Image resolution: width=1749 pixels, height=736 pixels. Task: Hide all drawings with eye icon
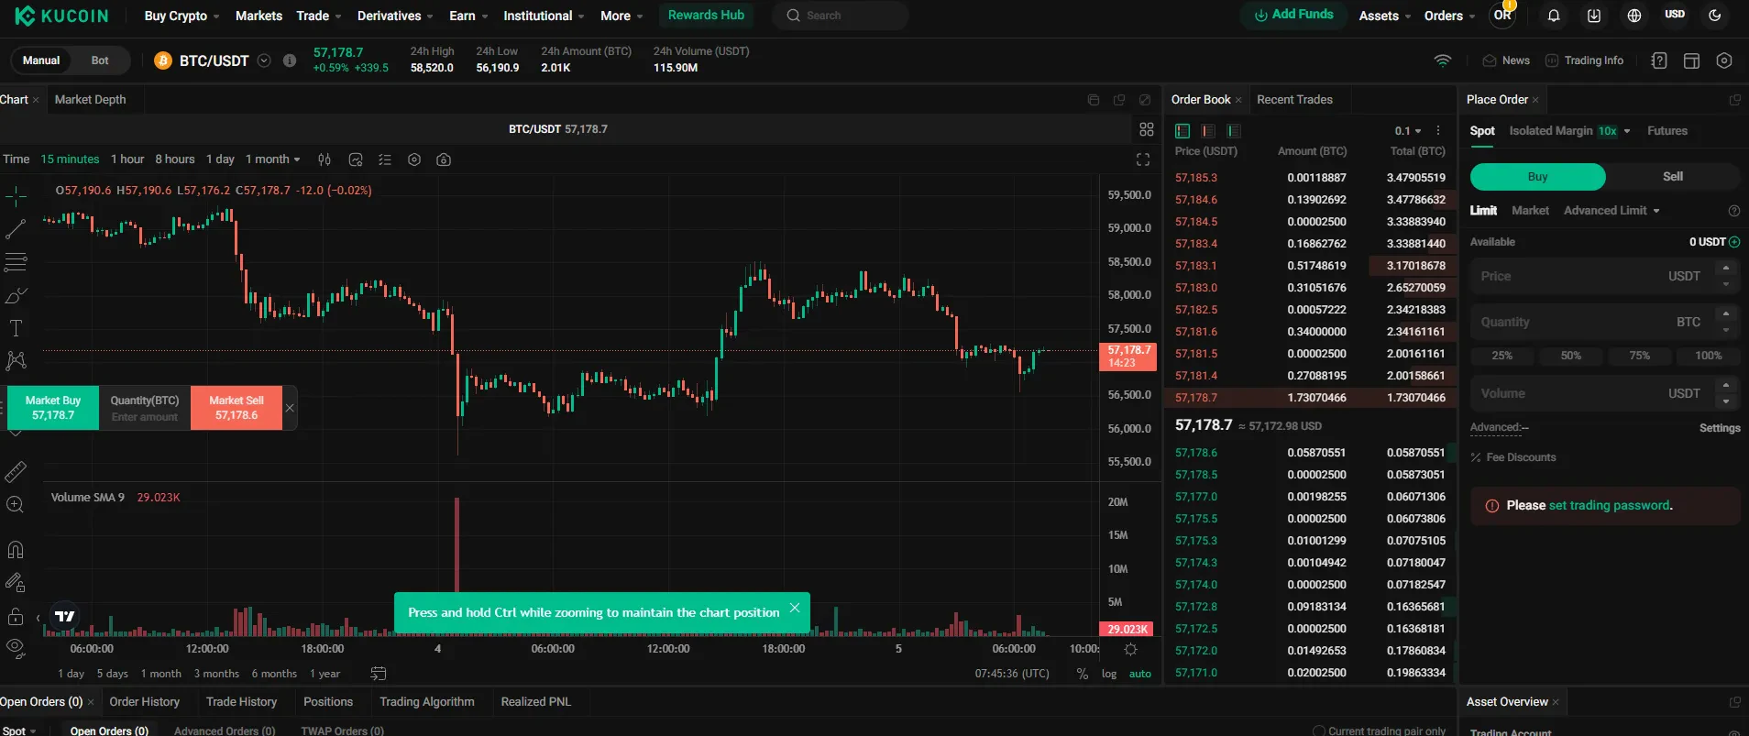tap(16, 648)
